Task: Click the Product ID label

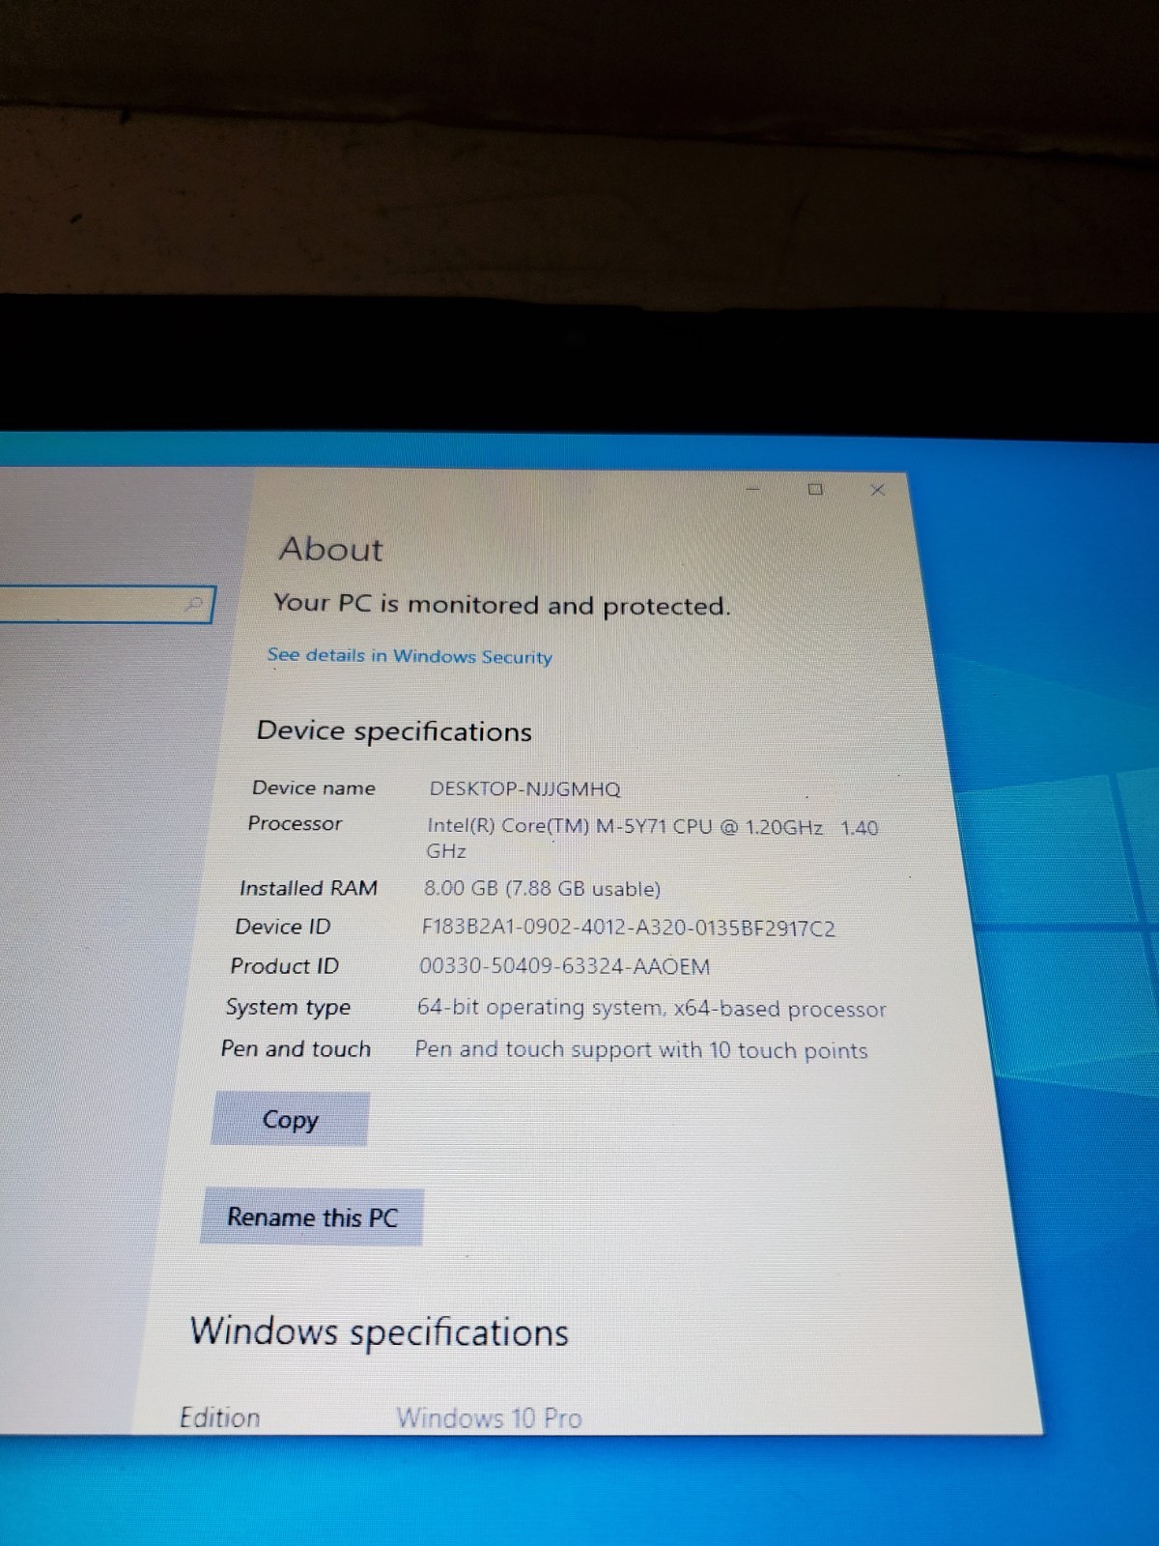Action: pos(284,966)
